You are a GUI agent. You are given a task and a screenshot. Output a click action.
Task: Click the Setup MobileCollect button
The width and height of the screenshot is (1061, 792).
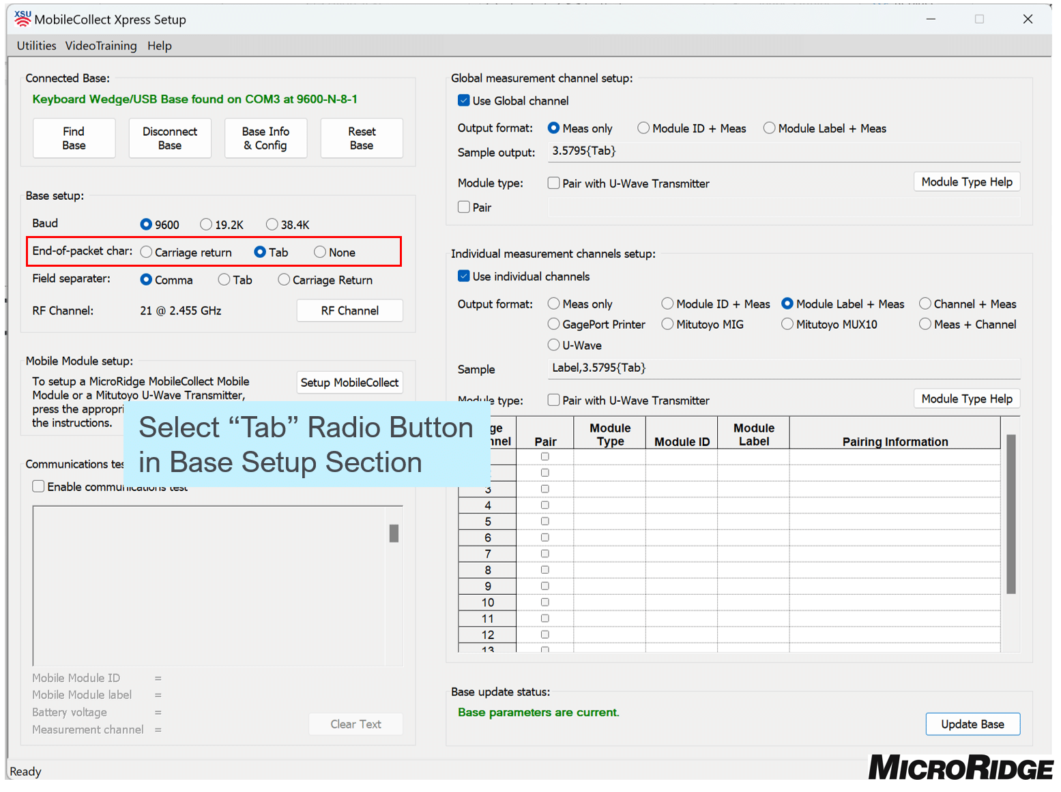(x=350, y=383)
